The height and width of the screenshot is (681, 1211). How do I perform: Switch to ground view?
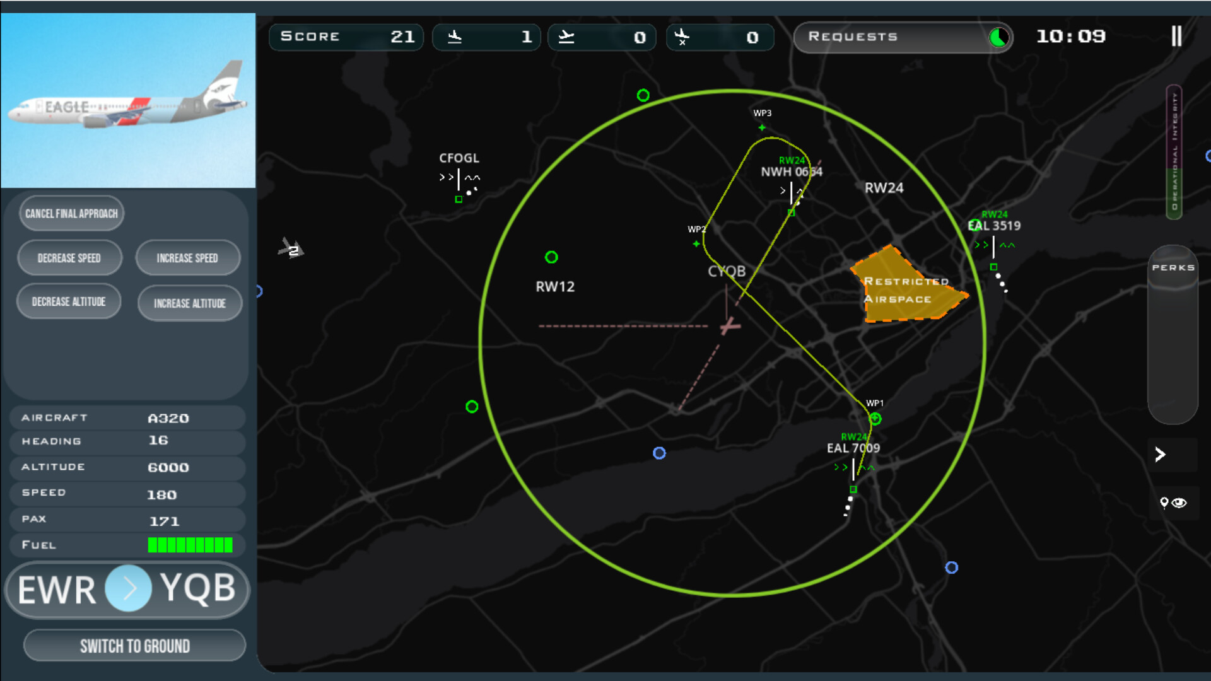pyautogui.click(x=134, y=646)
